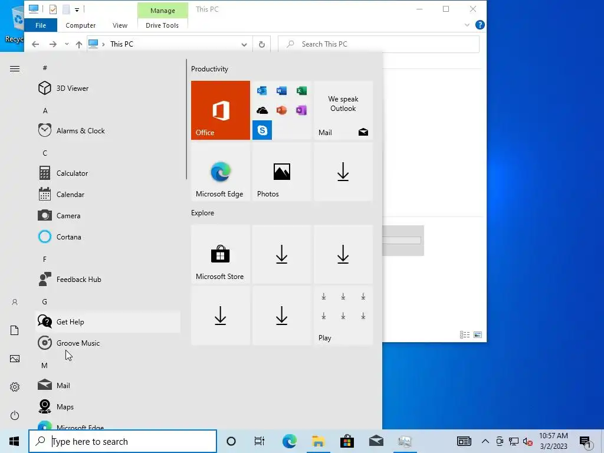Open Settings gear in Start sidebar
The height and width of the screenshot is (453, 604).
pyautogui.click(x=15, y=387)
